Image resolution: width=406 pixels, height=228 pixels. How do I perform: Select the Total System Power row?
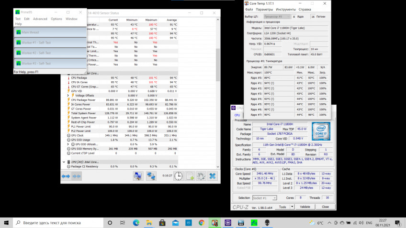[x=122, y=113]
